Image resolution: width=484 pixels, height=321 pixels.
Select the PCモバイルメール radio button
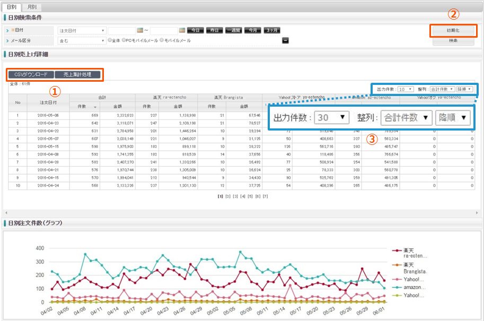coord(124,40)
